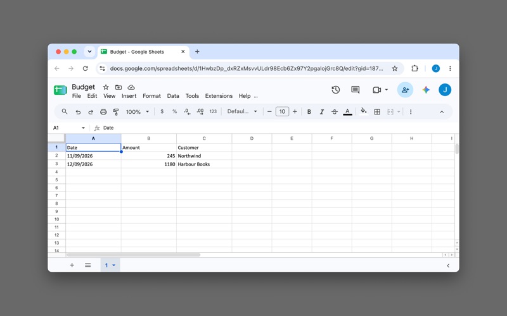Click the browser address bar URL

click(247, 68)
